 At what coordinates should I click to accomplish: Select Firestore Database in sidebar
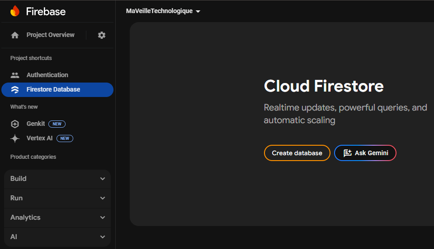pos(57,90)
